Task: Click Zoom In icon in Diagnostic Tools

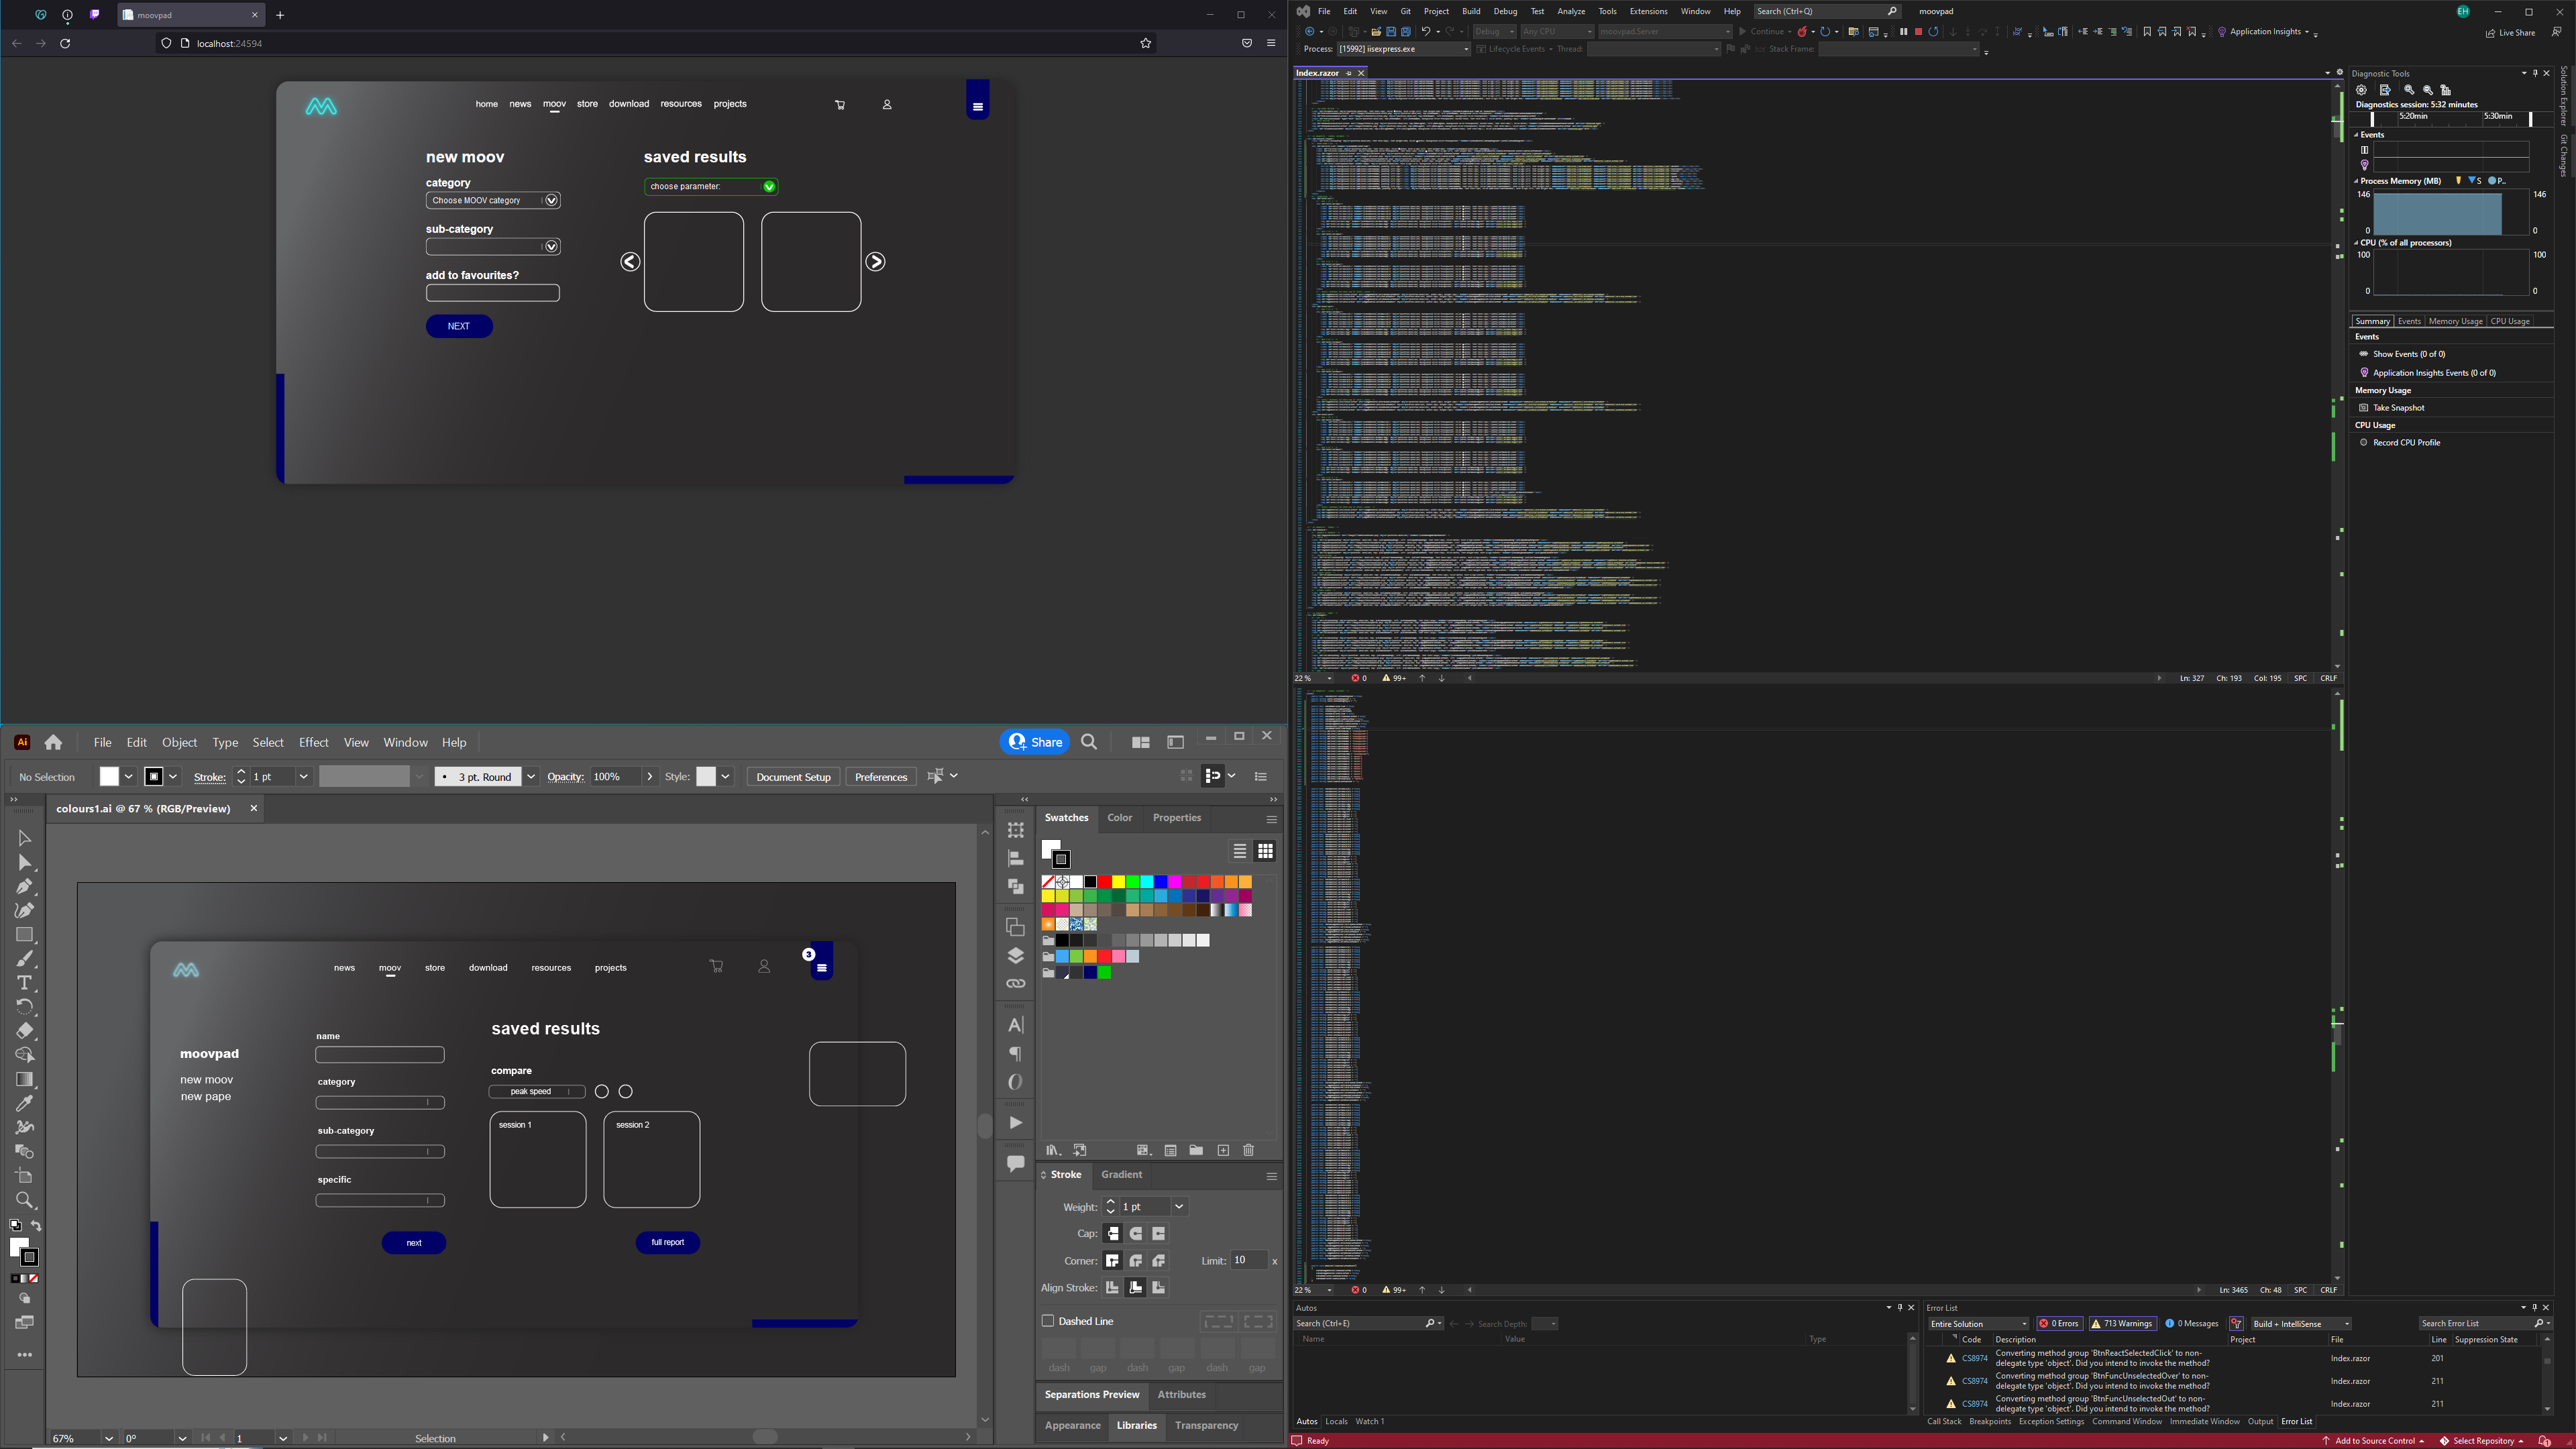Action: click(2409, 90)
